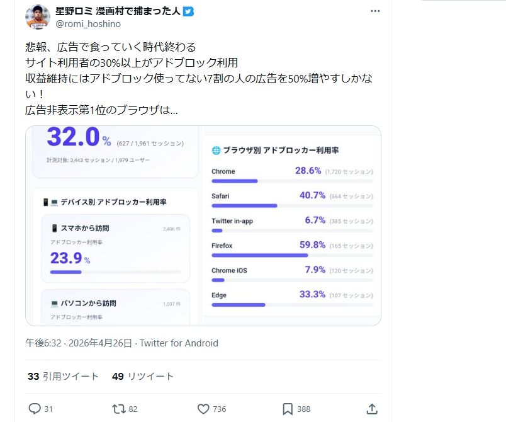Viewport: 506px width, 422px height.
Task: Open the three-dot more options menu
Action: pyautogui.click(x=375, y=11)
